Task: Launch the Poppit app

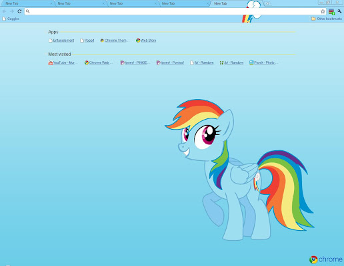Action: [x=87, y=41]
